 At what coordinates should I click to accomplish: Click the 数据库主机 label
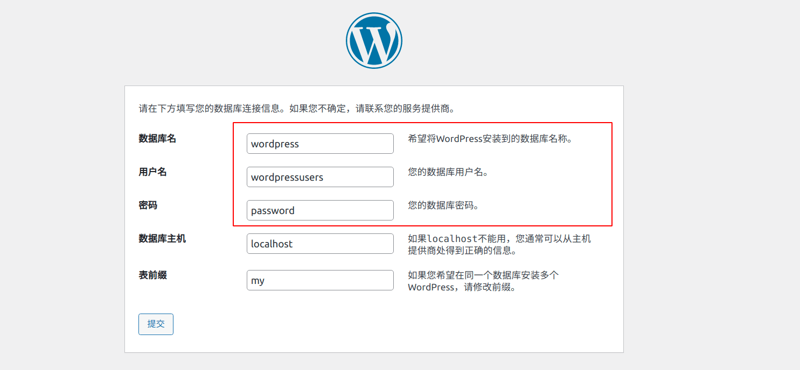162,239
